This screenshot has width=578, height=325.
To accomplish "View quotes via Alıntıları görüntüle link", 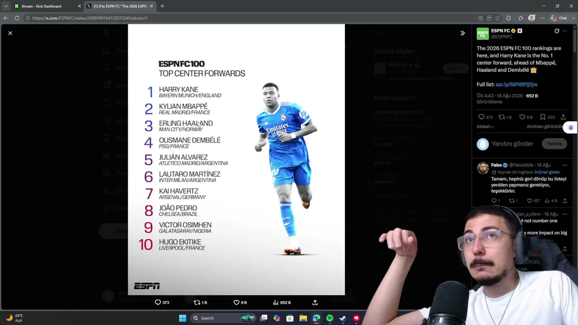I will pyautogui.click(x=545, y=127).
